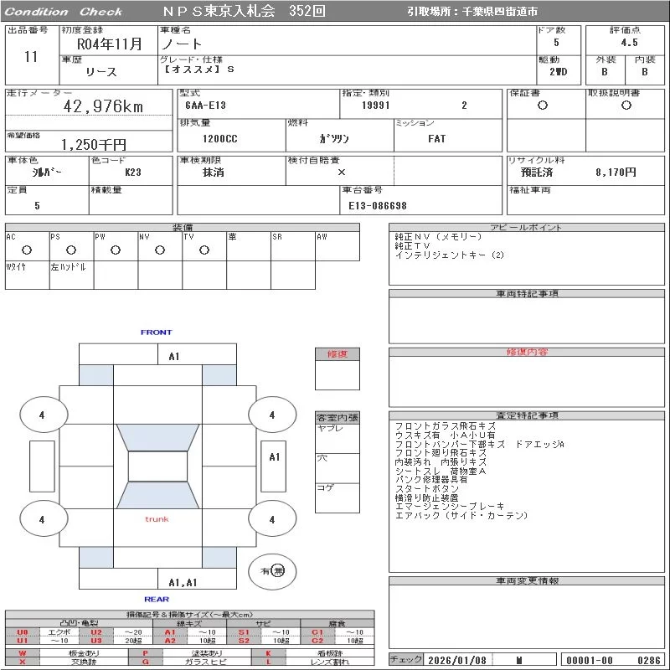This screenshot has height=670, width=670.
Task: Click the Condition Check title
Action: [x=64, y=12]
